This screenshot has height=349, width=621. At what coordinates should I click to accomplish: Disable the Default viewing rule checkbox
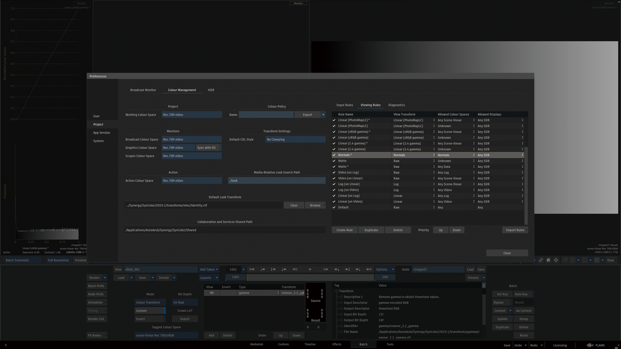pyautogui.click(x=334, y=208)
